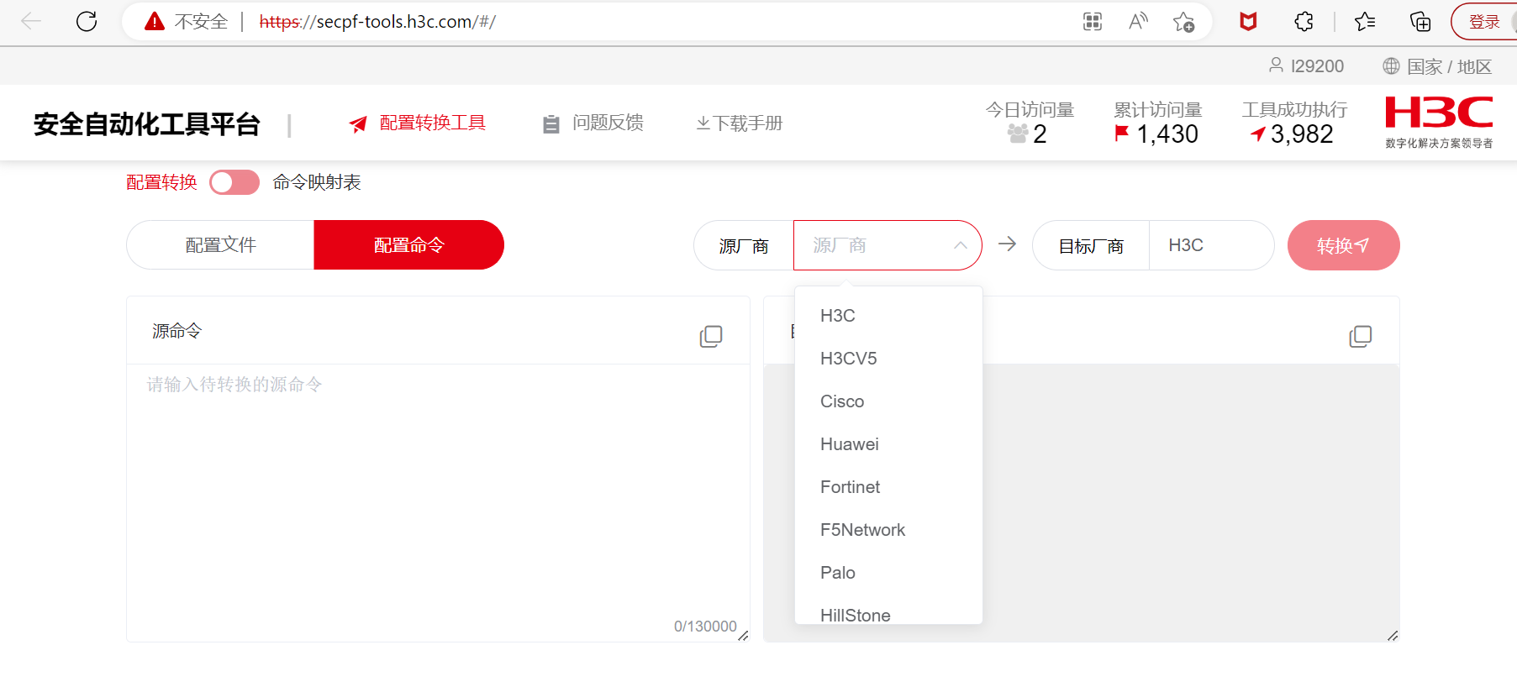Click the target output area resize handle
This screenshot has width=1517, height=687.
[1393, 636]
